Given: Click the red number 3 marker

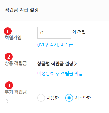Looking at the screenshot, I should coord(9,85).
